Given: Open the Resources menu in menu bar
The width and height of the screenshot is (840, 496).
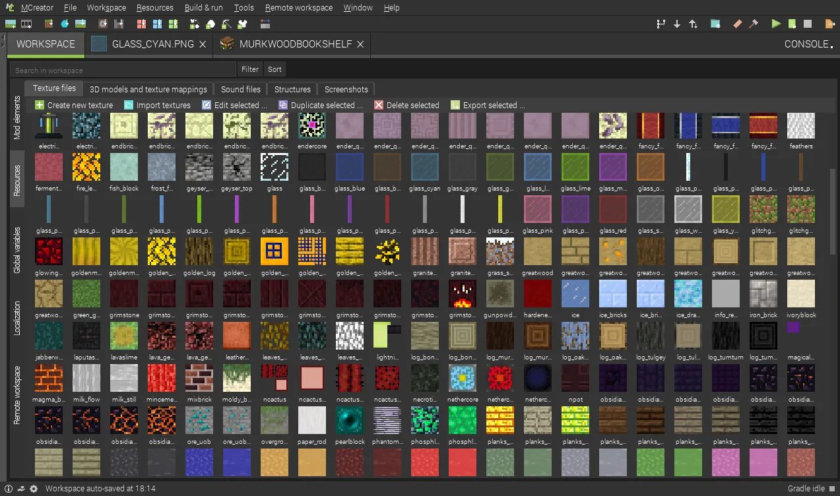Looking at the screenshot, I should [x=155, y=8].
